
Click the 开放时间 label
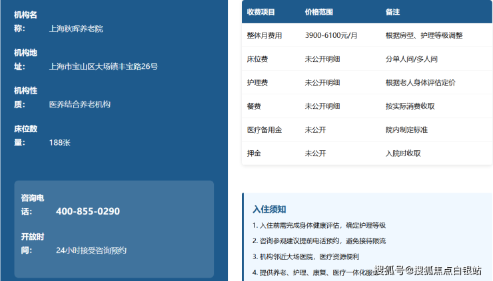33,243
